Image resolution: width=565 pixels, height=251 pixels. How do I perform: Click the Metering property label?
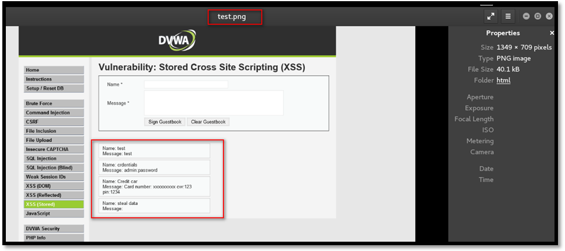tap(480, 141)
